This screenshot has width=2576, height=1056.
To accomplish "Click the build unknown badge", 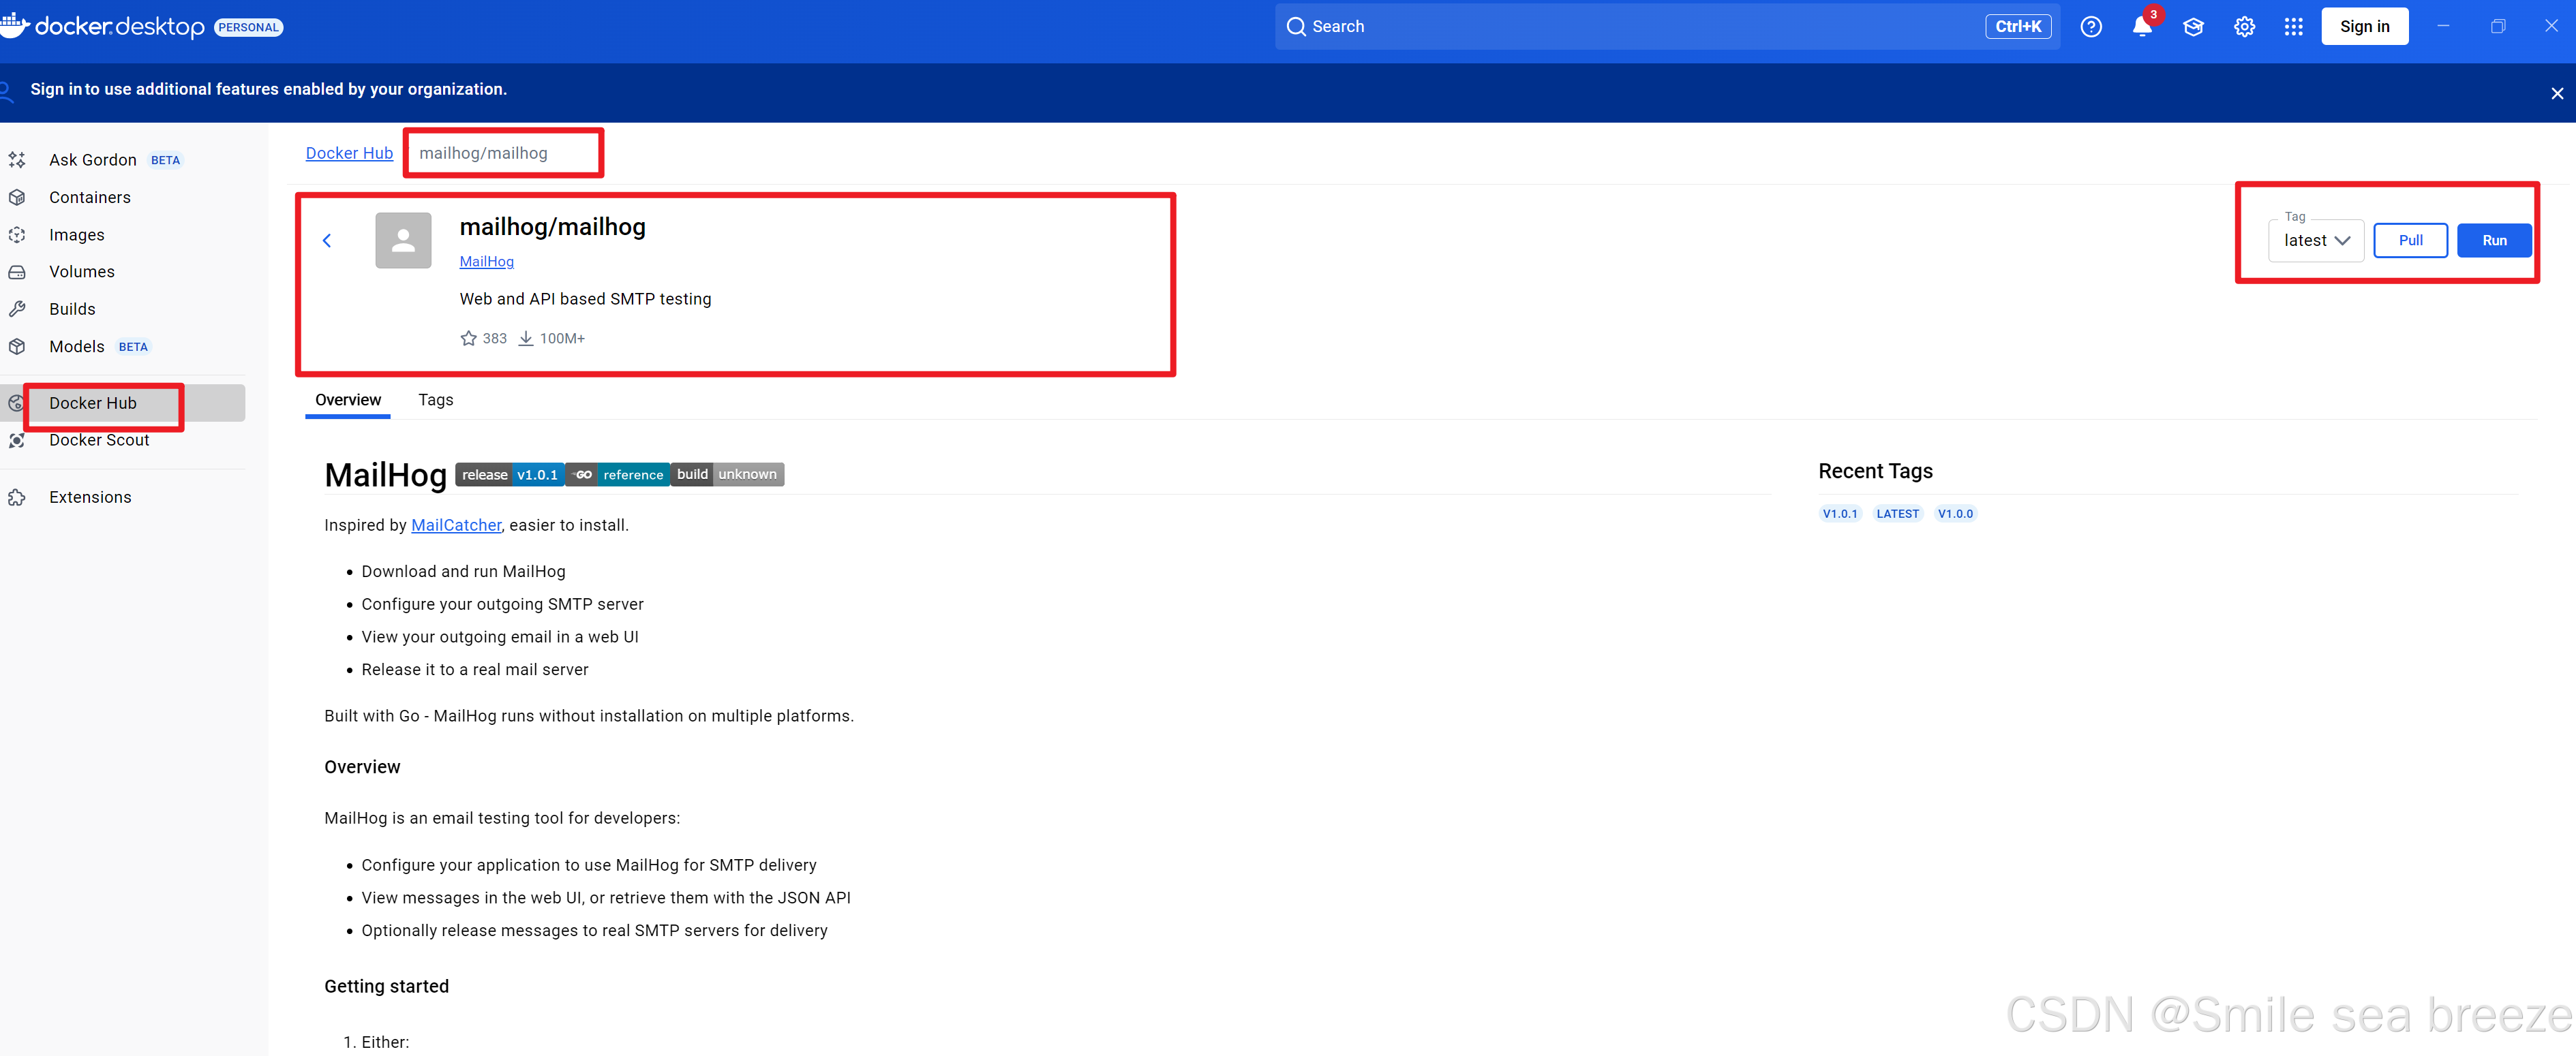I will tap(727, 475).
